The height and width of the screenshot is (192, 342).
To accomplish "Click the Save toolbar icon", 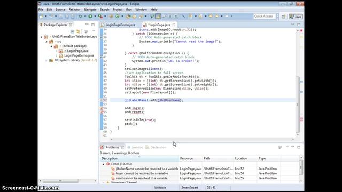I will pos(61,17).
